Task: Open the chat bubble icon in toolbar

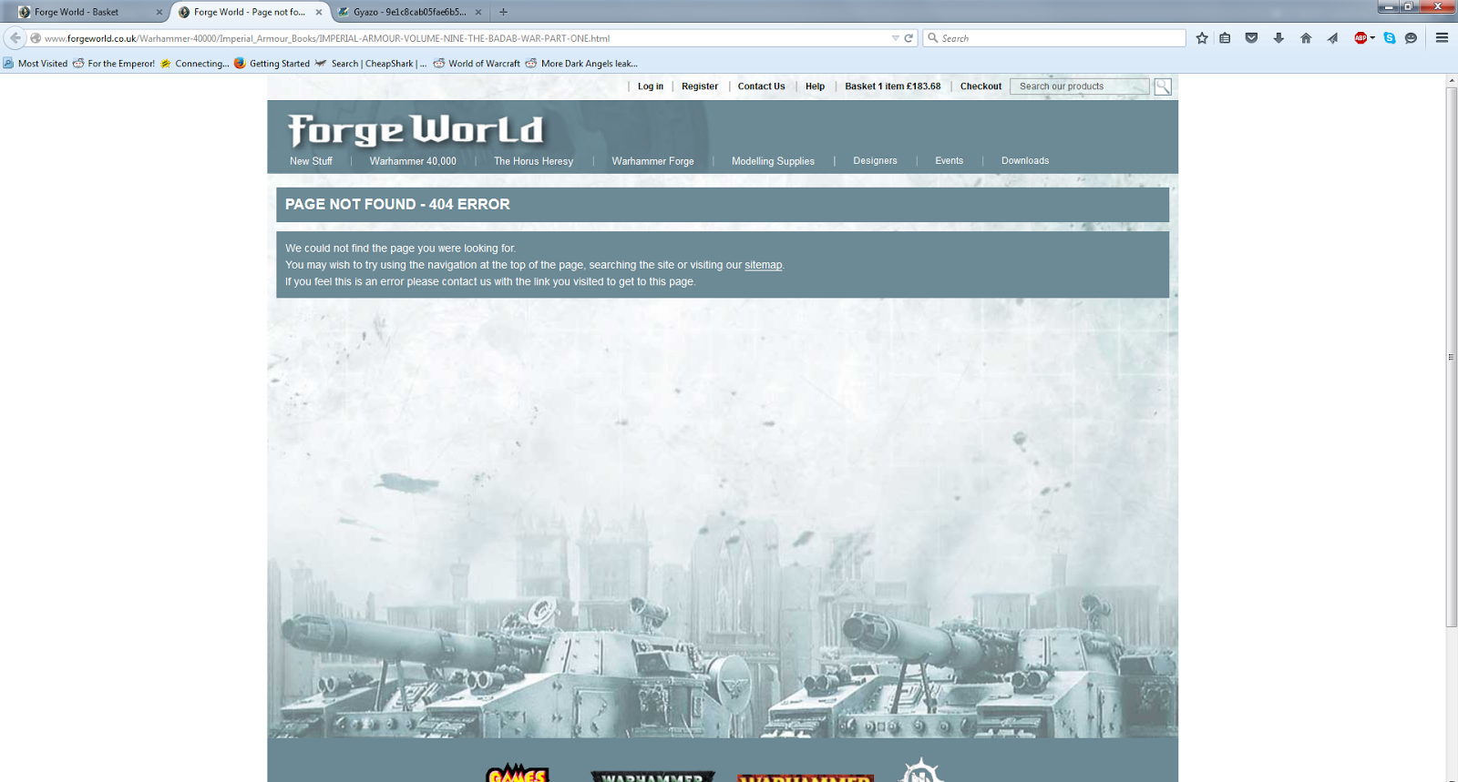Action: coord(1412,38)
